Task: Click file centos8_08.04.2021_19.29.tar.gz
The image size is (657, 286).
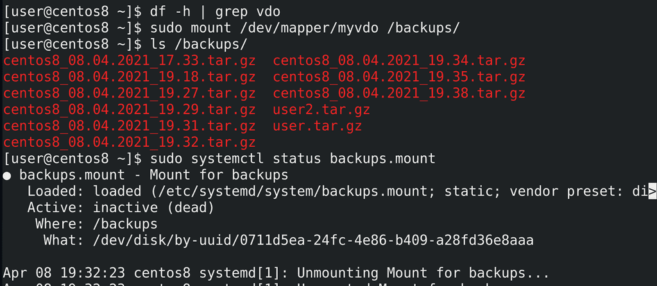Action: coord(130,110)
